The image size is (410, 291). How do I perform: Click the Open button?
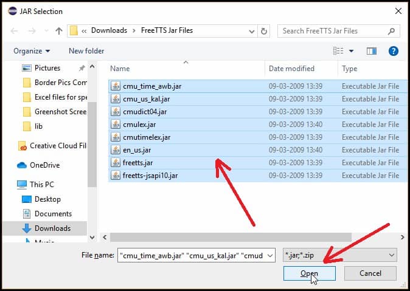click(310, 273)
